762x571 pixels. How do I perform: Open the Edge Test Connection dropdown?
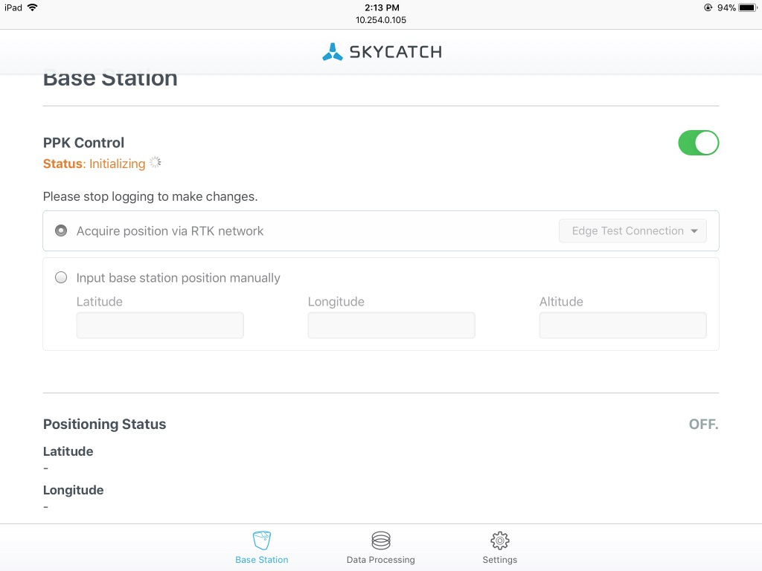click(x=633, y=230)
